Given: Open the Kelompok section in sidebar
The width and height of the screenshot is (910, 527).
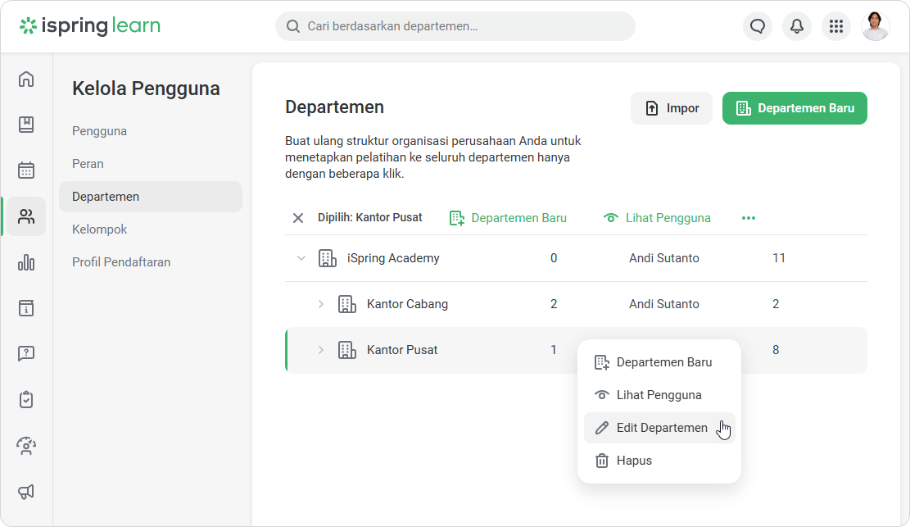Looking at the screenshot, I should point(100,229).
